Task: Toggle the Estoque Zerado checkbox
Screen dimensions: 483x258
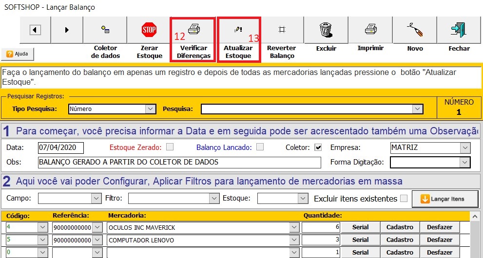Action: [x=170, y=147]
